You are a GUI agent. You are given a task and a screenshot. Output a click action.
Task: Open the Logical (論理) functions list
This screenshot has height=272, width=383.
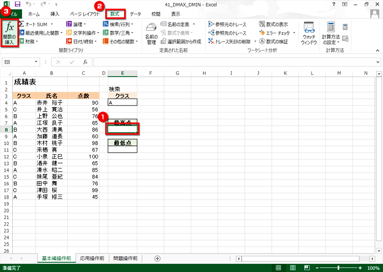[76, 24]
